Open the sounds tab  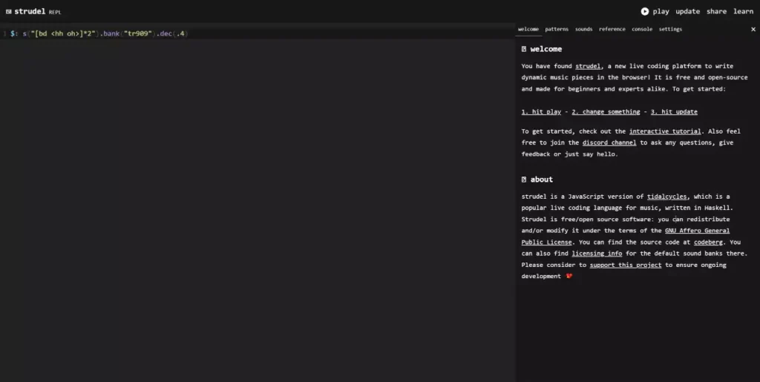point(583,29)
